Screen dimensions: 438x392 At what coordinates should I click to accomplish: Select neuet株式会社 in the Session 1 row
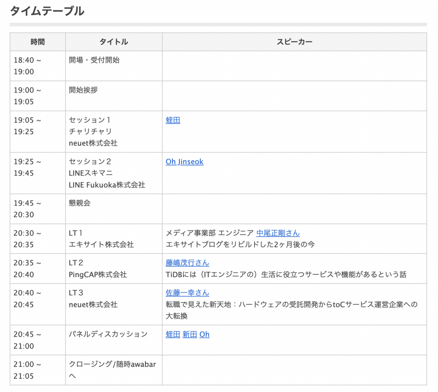pos(93,143)
